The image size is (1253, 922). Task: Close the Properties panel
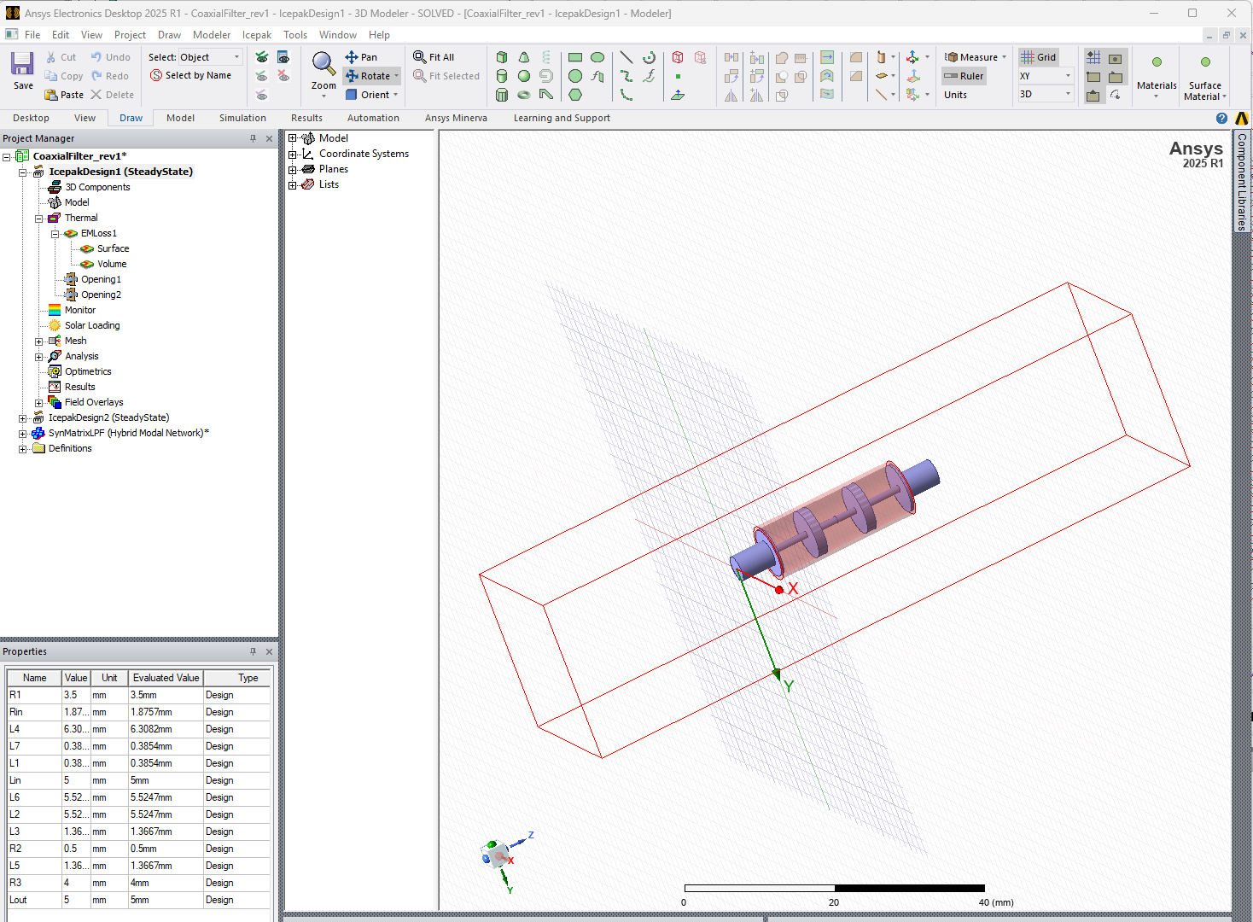(x=269, y=651)
